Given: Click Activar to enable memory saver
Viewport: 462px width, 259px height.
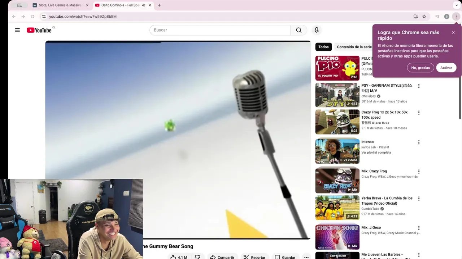Looking at the screenshot, I should (446, 68).
